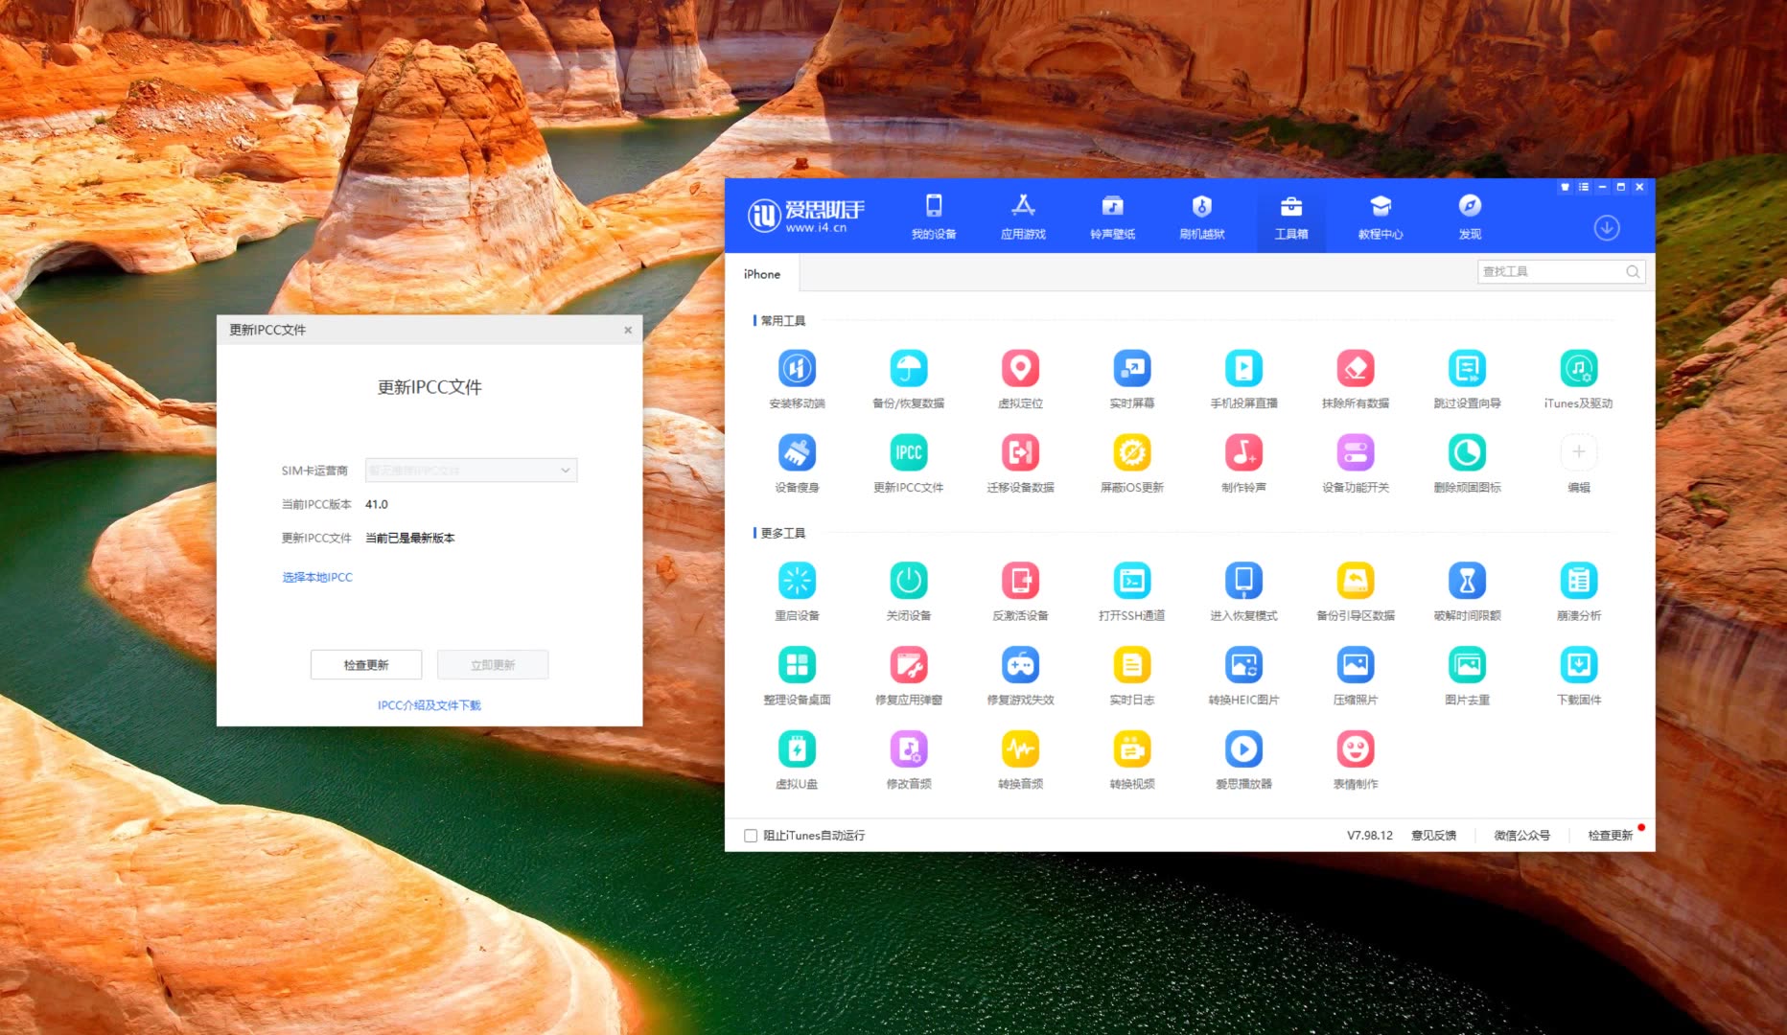Launch 爱思播放器 player
1787x1035 pixels.
coord(1243,749)
